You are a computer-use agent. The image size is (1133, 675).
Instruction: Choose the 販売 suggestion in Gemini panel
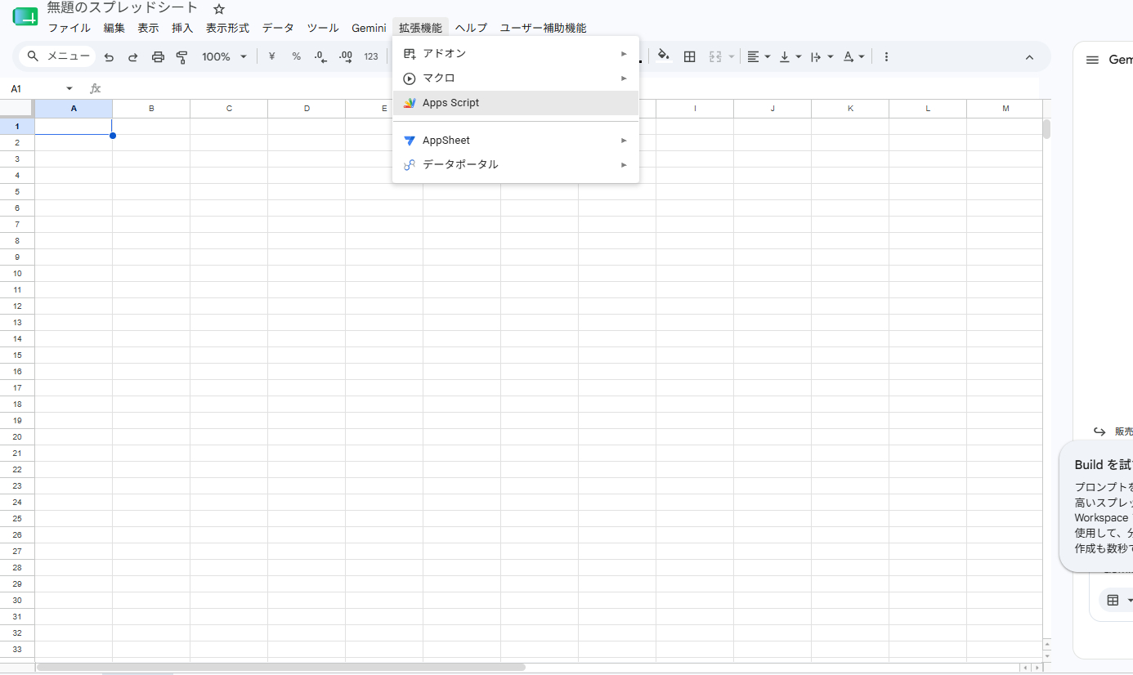tap(1113, 431)
